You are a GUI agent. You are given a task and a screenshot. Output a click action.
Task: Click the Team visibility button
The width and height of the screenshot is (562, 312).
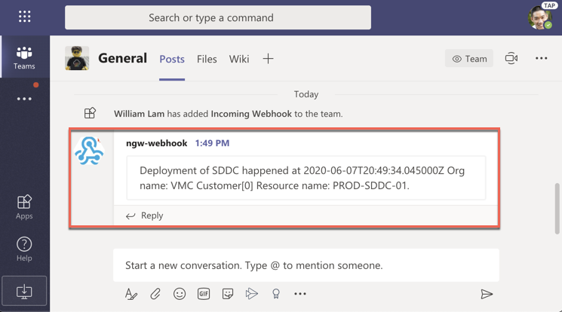coord(469,59)
